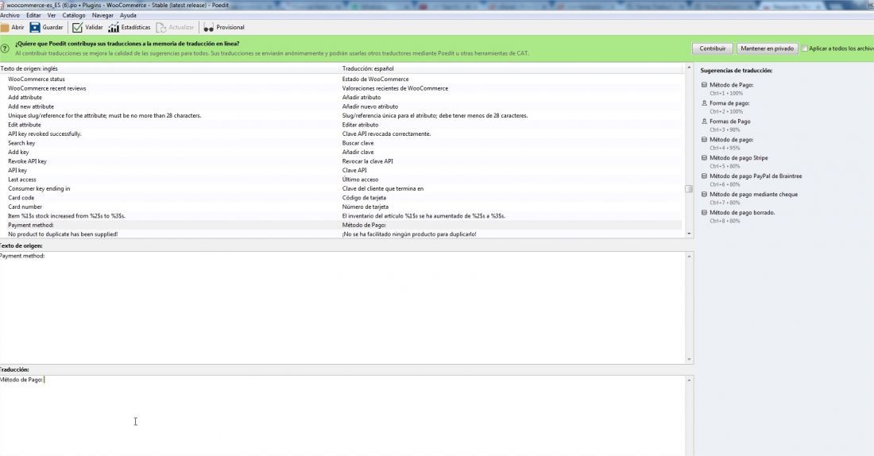The width and height of the screenshot is (874, 456).
Task: Click up arrow in source text pane scrollbar
Action: tap(689, 257)
